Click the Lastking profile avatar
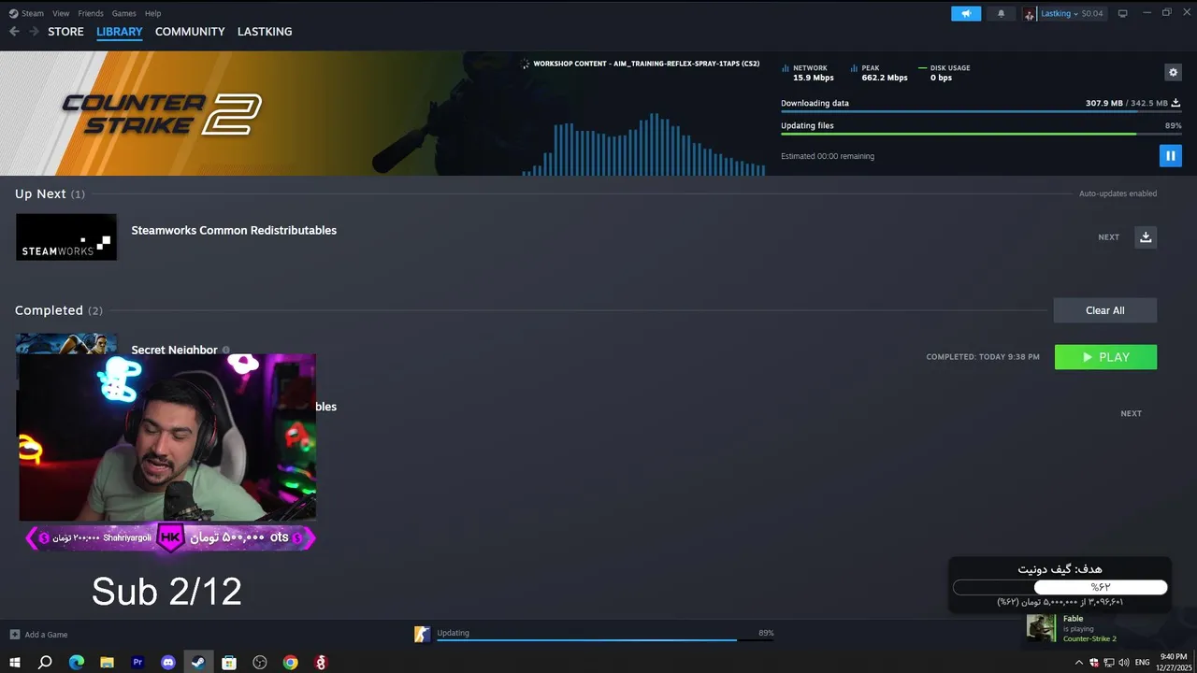Viewport: 1197px width, 673px height. pyautogui.click(x=1030, y=13)
